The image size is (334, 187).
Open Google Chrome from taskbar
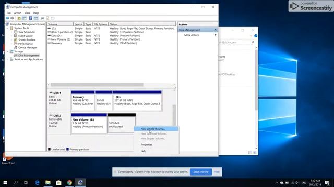pos(69,182)
